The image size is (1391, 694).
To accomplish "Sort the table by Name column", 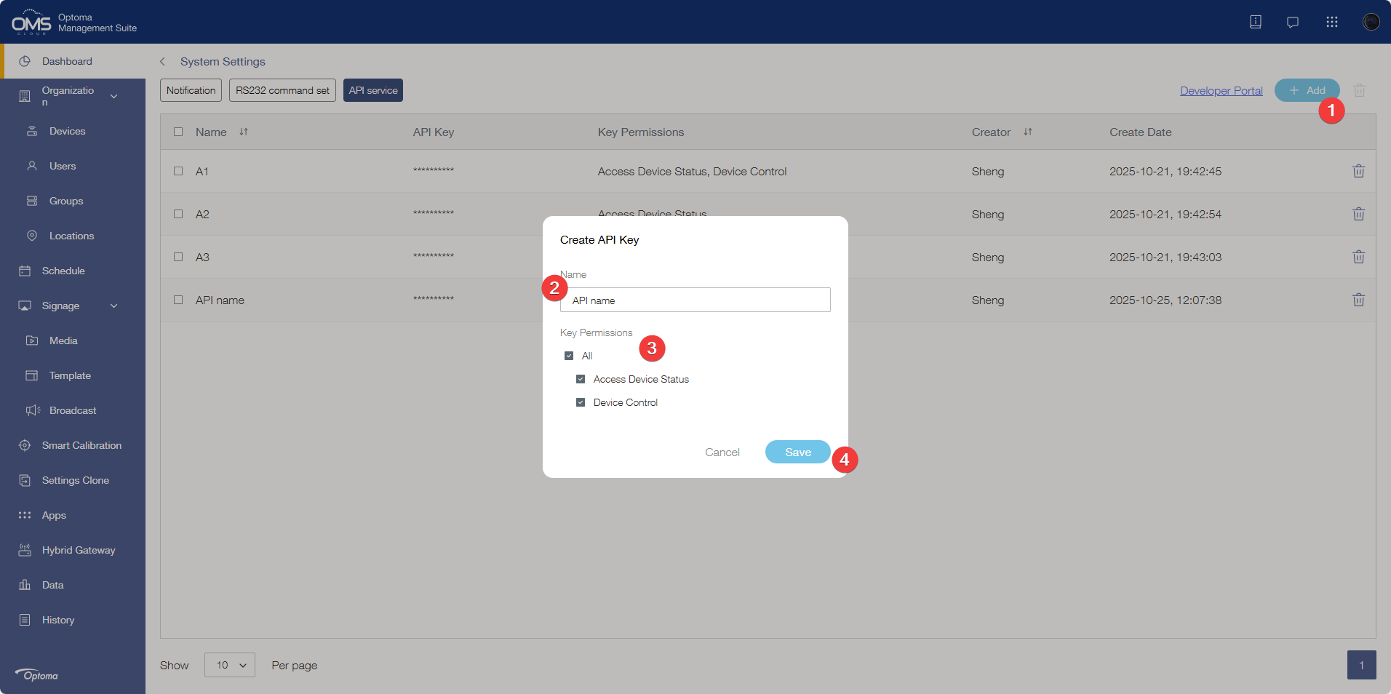I will (244, 132).
